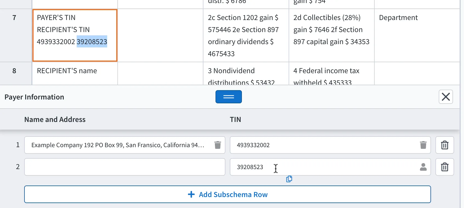Clear the row 1 Name and Address field
Screen dimensions: 464x208
[217, 145]
